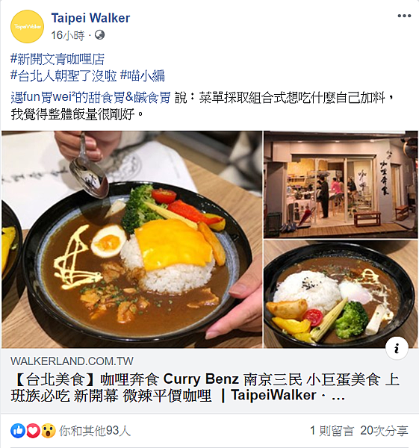Open the curry with broccoli bowl photo
This screenshot has height=448, width=419.
click(x=341, y=294)
